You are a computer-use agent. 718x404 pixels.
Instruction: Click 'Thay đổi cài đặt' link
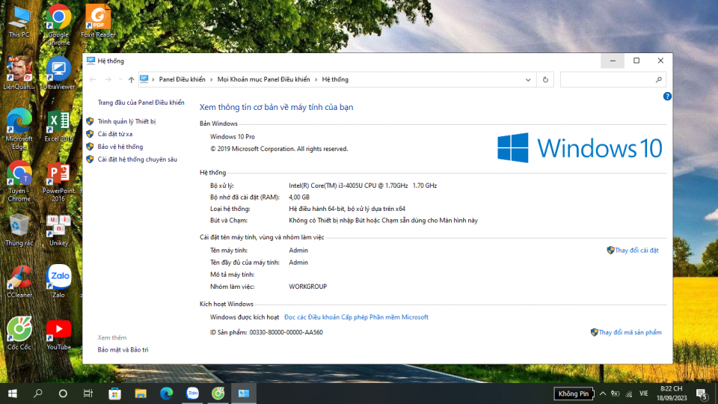click(x=636, y=251)
